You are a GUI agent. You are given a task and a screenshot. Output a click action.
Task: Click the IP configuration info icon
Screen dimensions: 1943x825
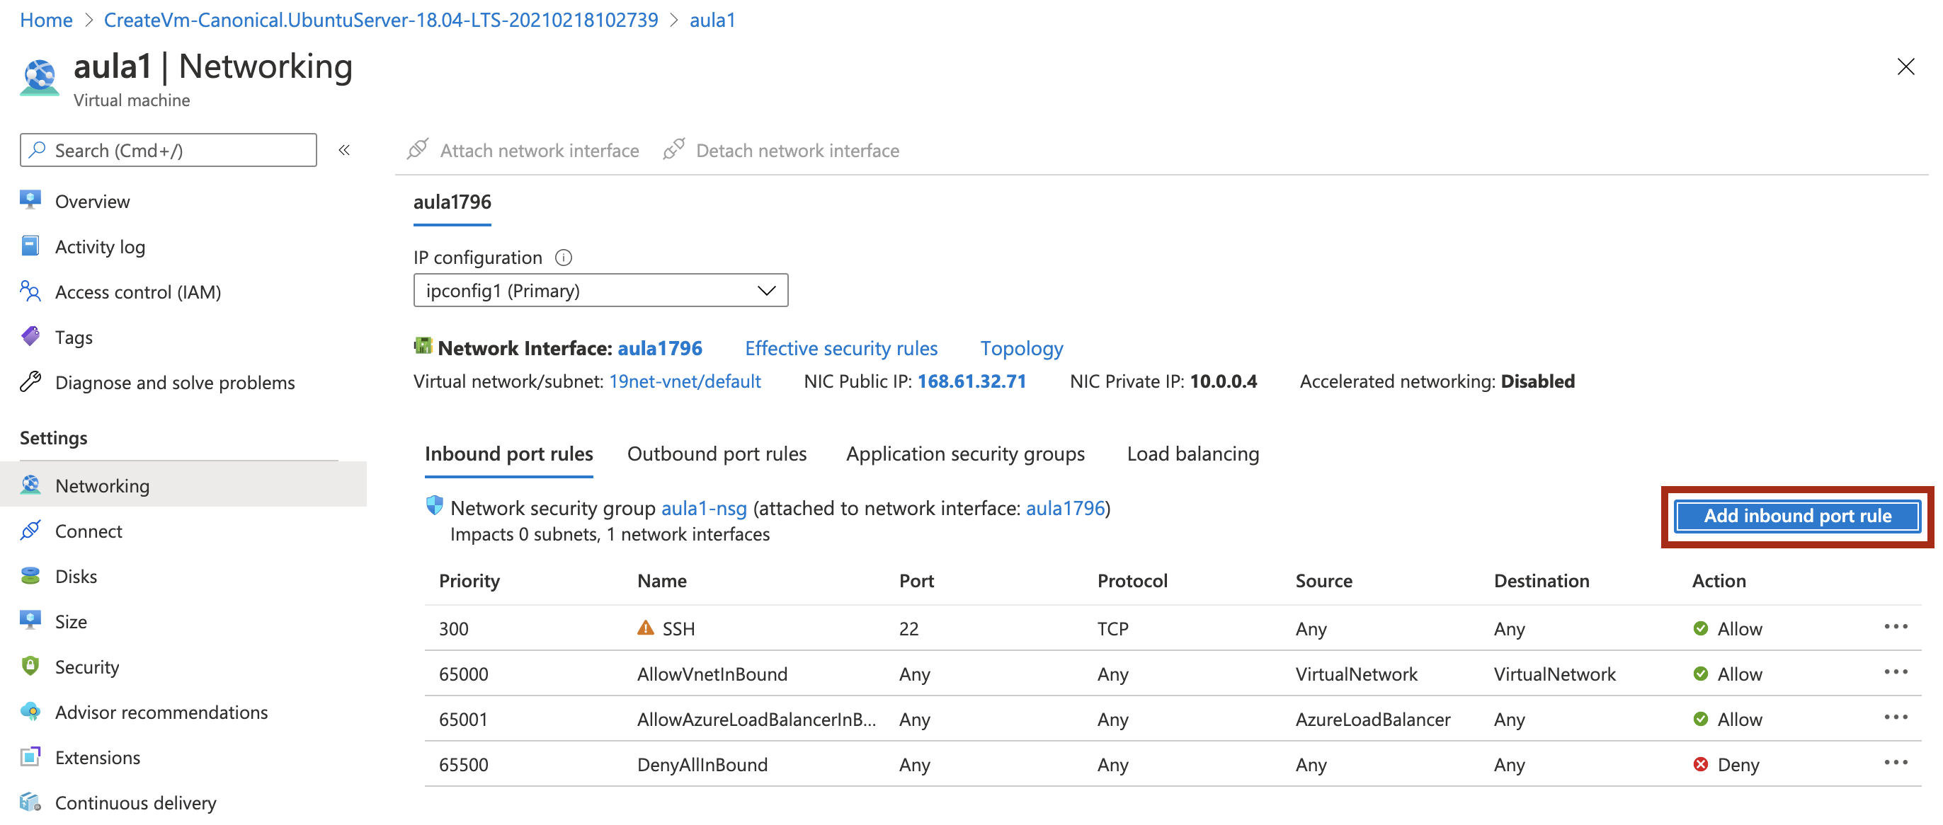click(564, 258)
